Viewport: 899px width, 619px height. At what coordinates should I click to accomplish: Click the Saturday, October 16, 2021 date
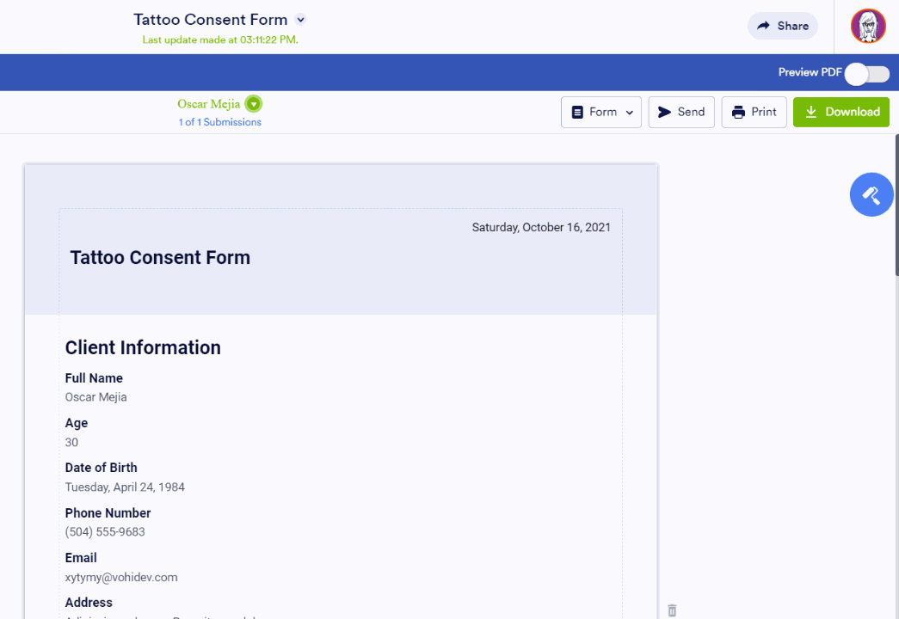coord(541,228)
